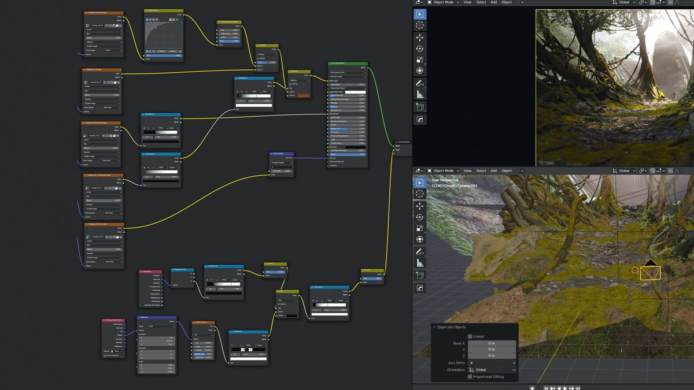Toggle the Proportional Editing checkbox

tap(470, 377)
